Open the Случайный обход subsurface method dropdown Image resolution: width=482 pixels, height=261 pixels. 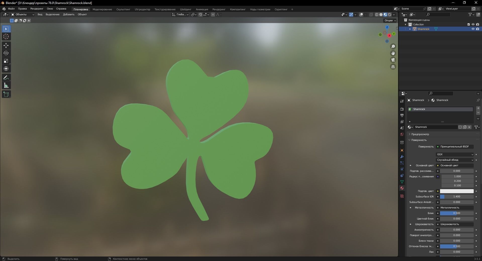455,160
